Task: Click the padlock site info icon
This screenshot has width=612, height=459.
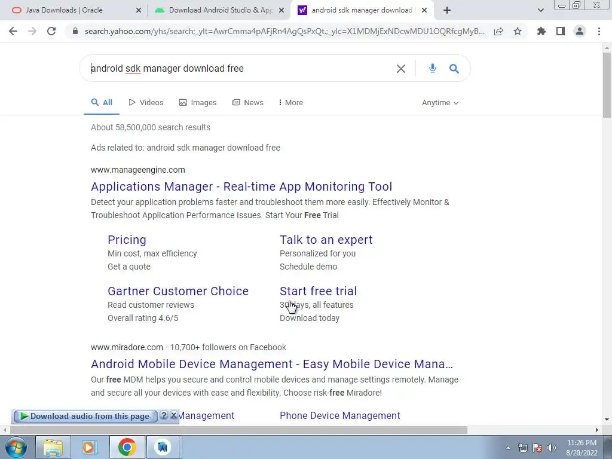Action: tap(75, 31)
